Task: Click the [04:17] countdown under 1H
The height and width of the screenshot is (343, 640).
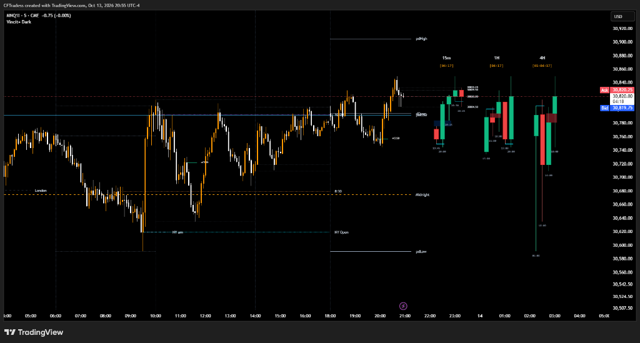Action: (497, 66)
